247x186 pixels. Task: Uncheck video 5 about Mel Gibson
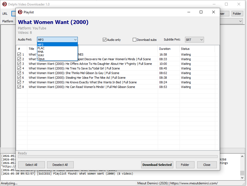tap(19, 73)
